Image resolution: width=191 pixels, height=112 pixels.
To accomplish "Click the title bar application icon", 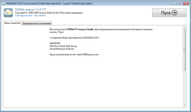I will click(3, 4).
